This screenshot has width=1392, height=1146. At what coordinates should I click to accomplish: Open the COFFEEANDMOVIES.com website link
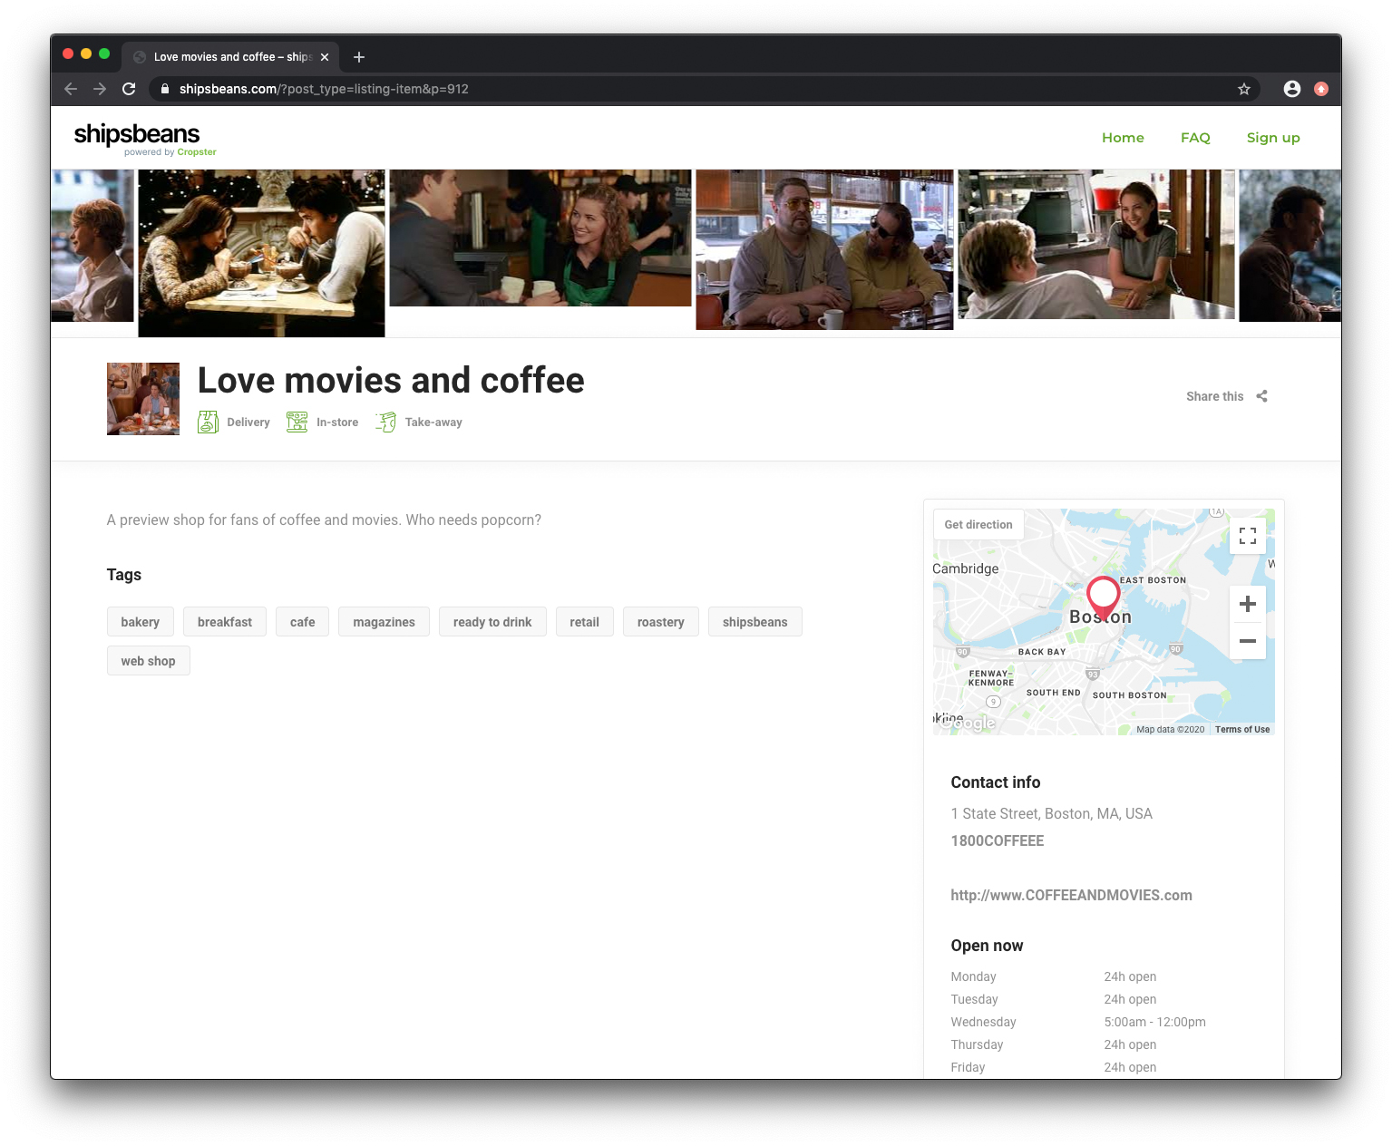pyautogui.click(x=1072, y=895)
